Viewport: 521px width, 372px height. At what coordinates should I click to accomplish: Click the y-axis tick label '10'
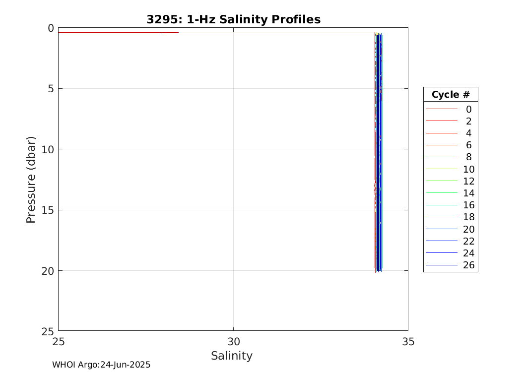[x=48, y=149]
